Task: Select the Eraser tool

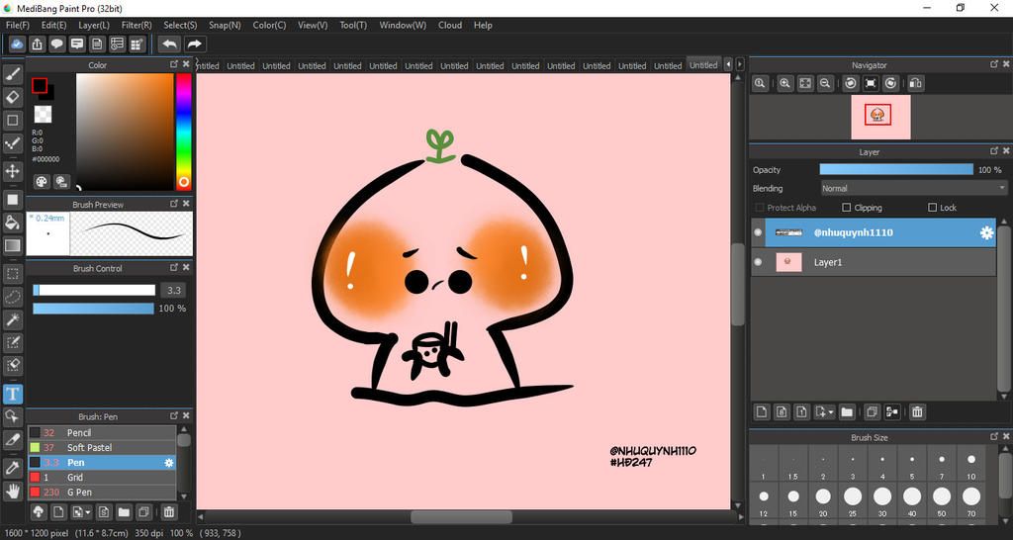Action: click(x=12, y=98)
